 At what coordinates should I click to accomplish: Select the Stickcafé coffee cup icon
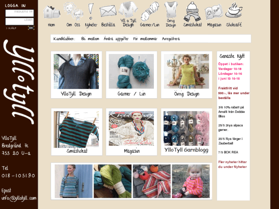(x=234, y=10)
